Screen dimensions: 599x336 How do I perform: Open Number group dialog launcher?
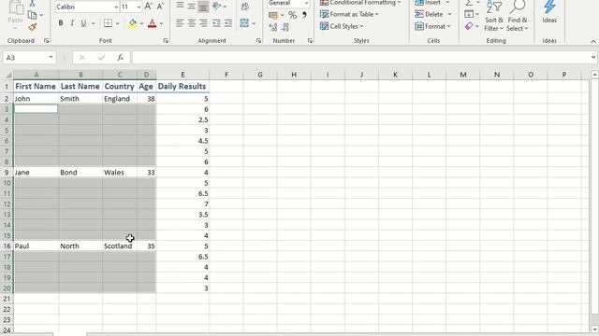click(310, 40)
